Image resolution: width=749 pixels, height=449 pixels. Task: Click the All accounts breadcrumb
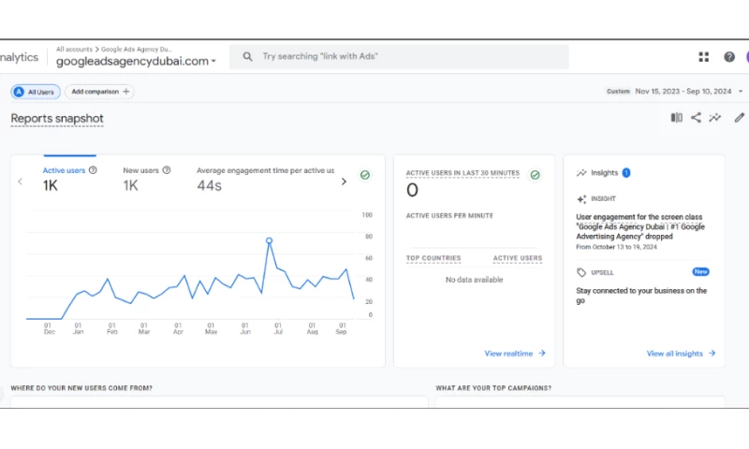74,50
